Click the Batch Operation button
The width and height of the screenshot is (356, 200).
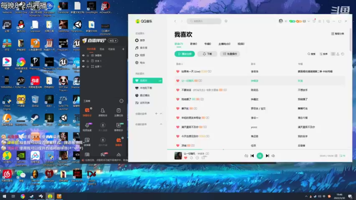(230, 54)
